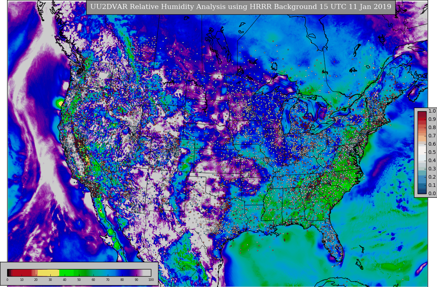Click the '60' tick label on humidity colorbar
437x287 pixels.
click(x=93, y=280)
